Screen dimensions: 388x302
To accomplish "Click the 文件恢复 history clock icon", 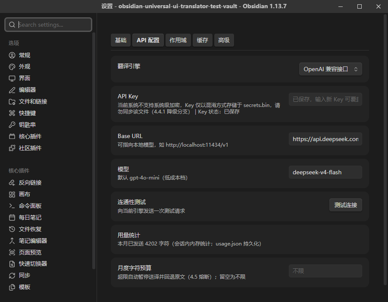I will point(12,229).
